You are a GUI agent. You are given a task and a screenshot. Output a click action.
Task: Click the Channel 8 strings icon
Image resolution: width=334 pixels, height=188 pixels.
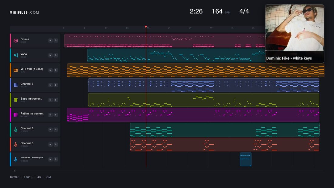pyautogui.click(x=15, y=145)
